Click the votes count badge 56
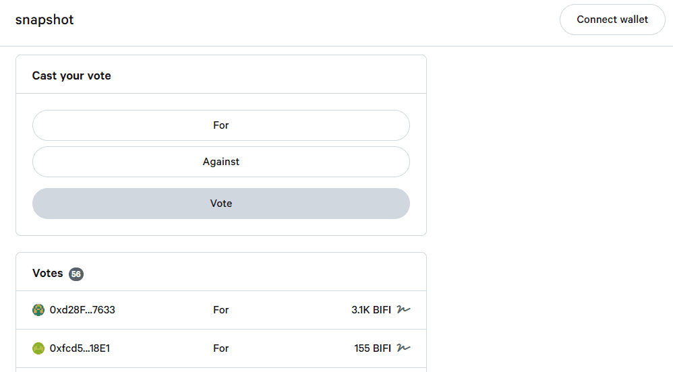This screenshot has height=372, width=673. click(x=76, y=274)
